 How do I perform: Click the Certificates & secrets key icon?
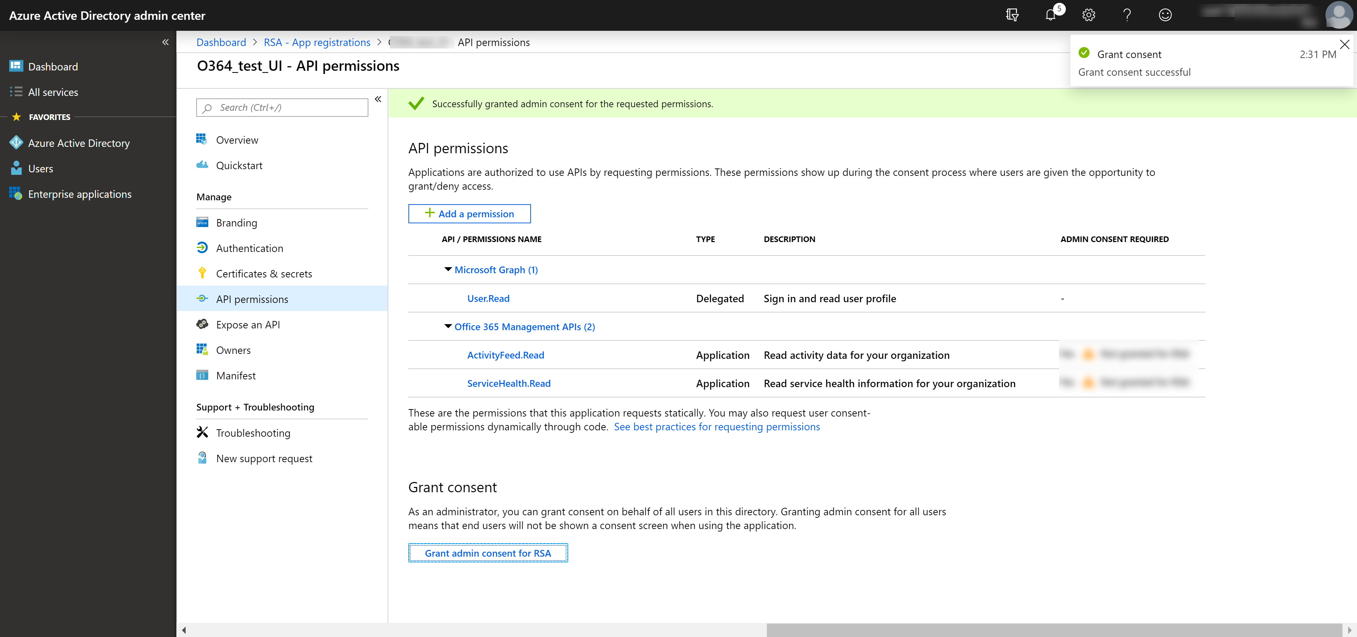202,273
